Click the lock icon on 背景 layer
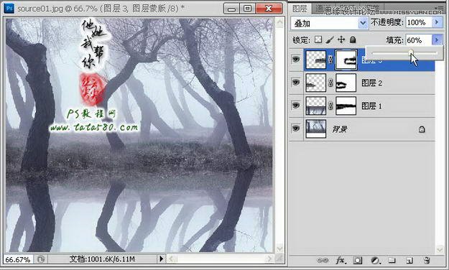The height and width of the screenshot is (270, 449). pos(422,129)
